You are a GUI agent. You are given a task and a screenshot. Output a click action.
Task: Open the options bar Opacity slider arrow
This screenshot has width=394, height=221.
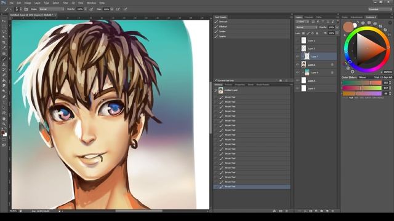(x=86, y=9)
